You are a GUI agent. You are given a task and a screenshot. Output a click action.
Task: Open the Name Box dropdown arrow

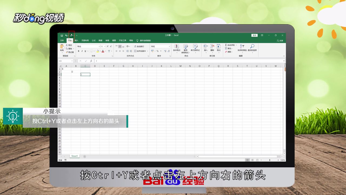pos(72,61)
